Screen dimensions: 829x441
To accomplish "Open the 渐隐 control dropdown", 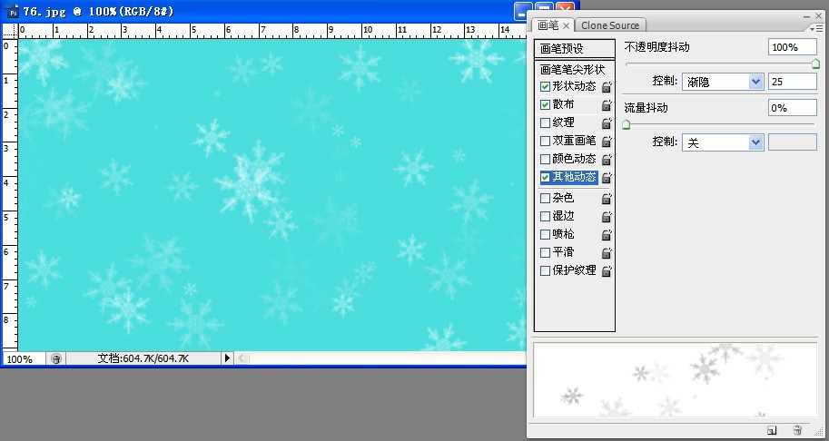I will click(723, 82).
